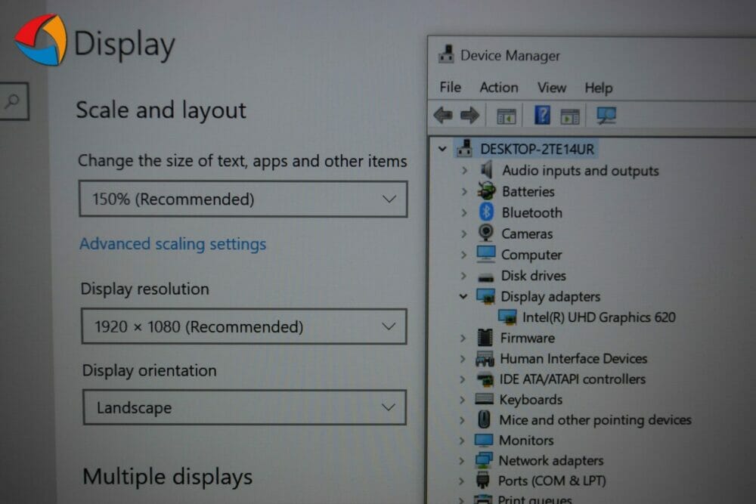Select Mice and other pointing devices label
The height and width of the screenshot is (504, 756).
[595, 420]
